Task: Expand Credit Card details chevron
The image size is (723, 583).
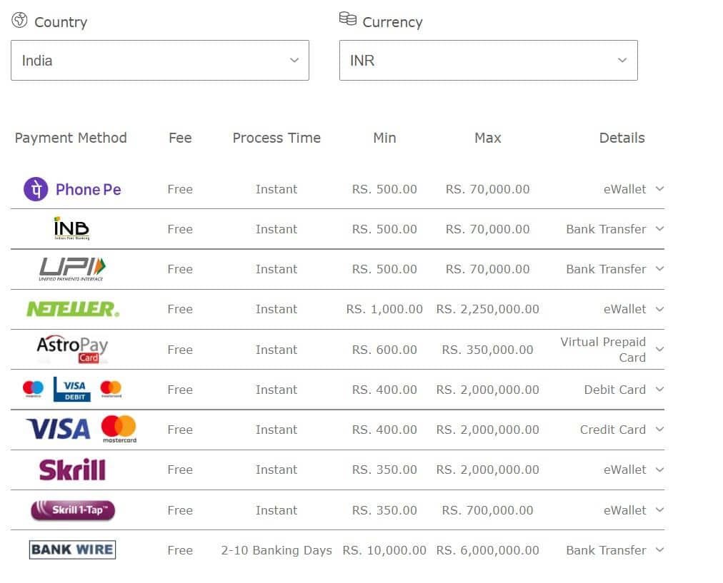Action: pyautogui.click(x=659, y=429)
